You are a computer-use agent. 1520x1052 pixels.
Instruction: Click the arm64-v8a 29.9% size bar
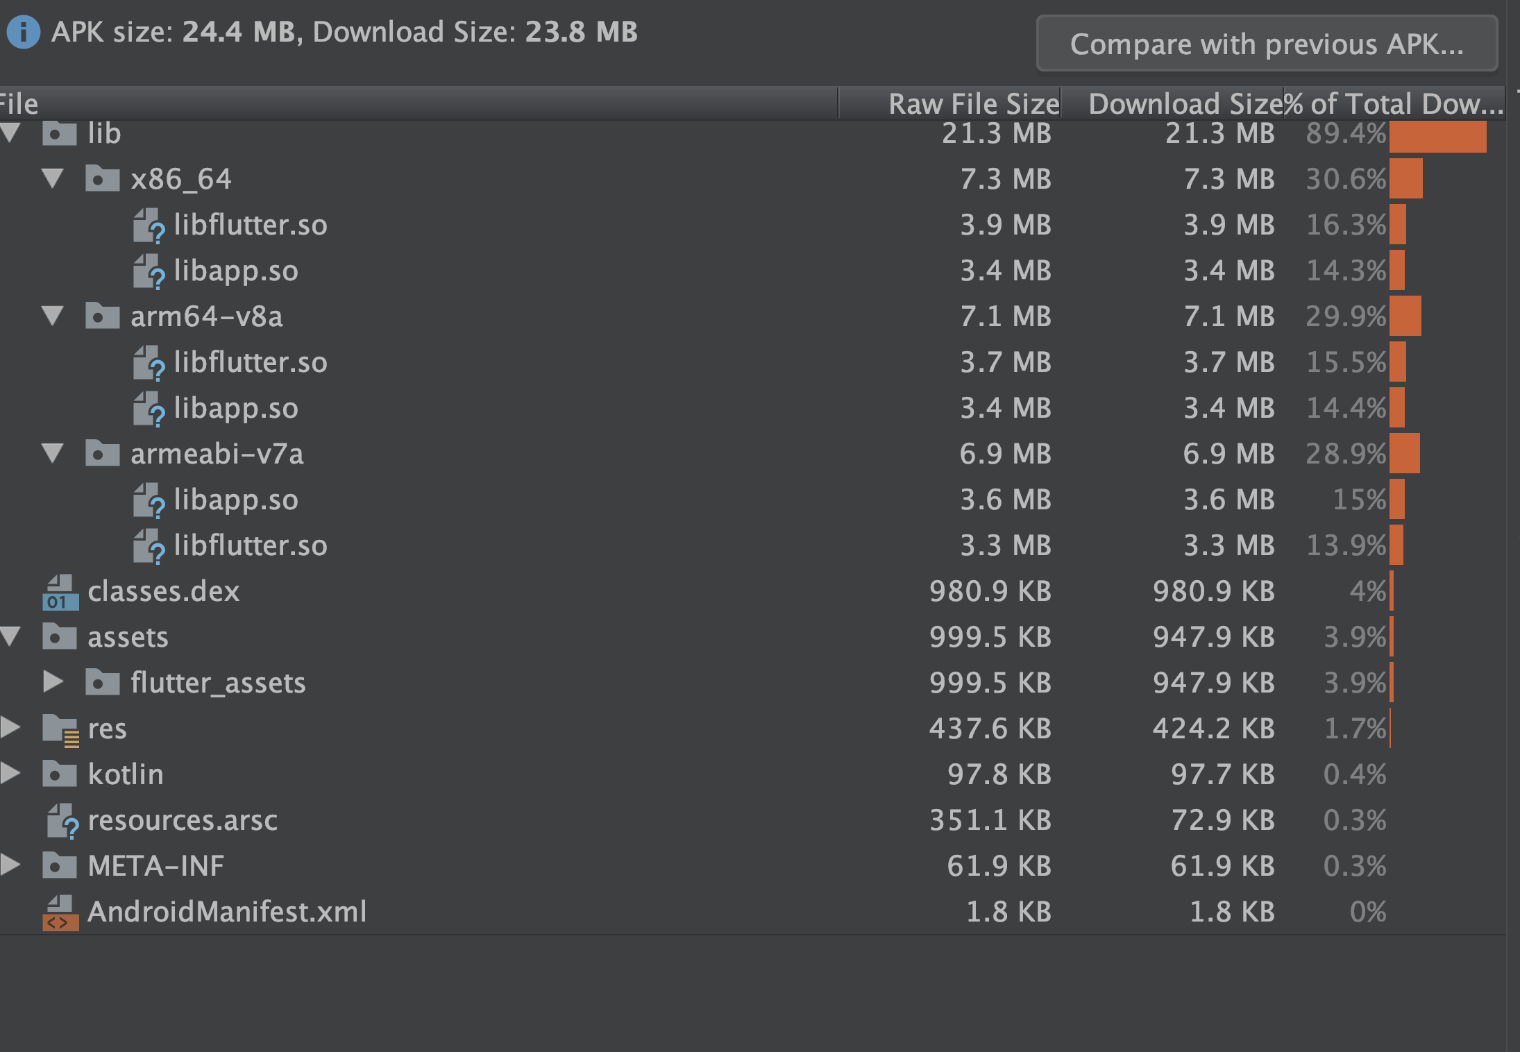coord(1405,316)
